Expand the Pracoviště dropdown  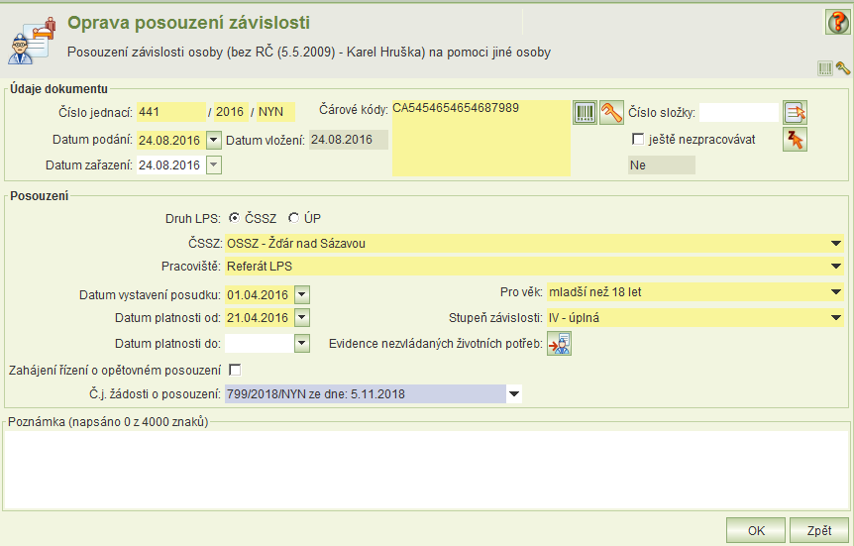click(x=836, y=267)
